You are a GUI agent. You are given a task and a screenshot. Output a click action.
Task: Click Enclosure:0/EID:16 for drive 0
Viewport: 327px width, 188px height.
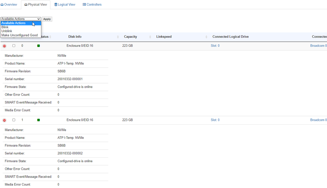[x=80, y=46]
